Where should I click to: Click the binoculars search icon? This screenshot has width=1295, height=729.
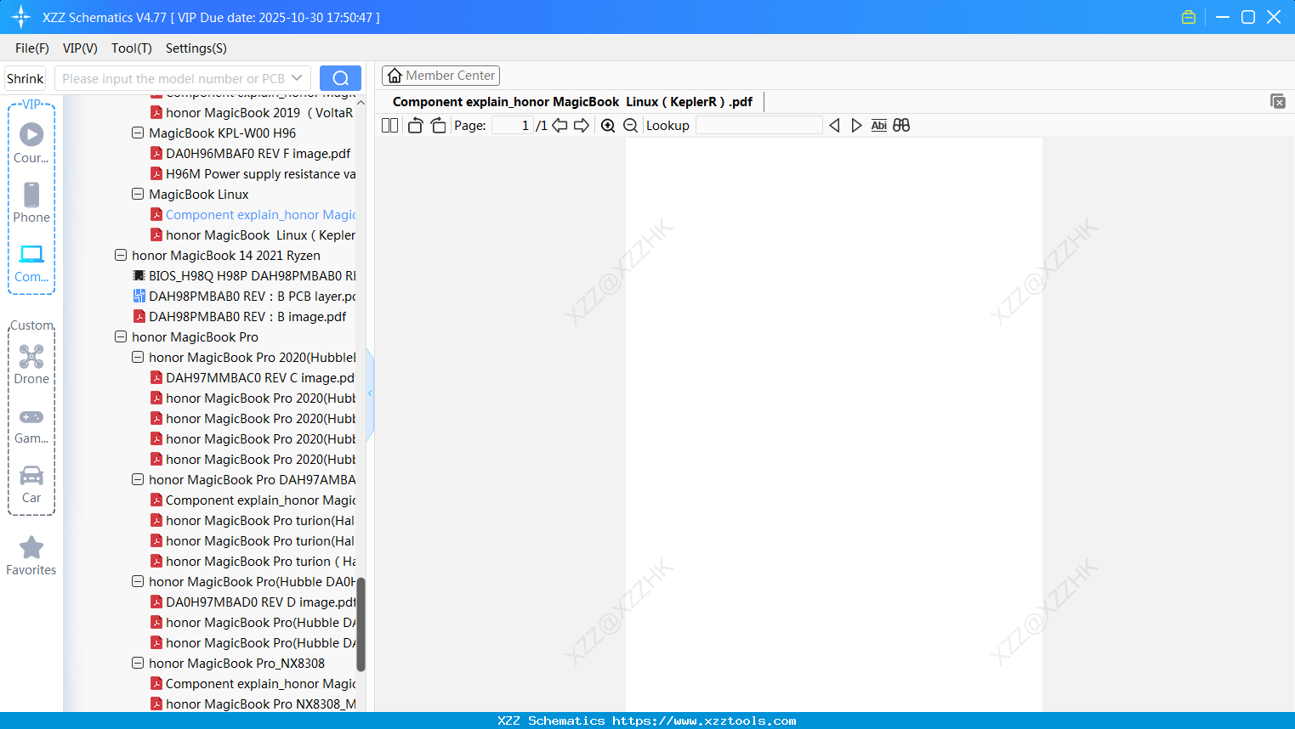click(901, 126)
